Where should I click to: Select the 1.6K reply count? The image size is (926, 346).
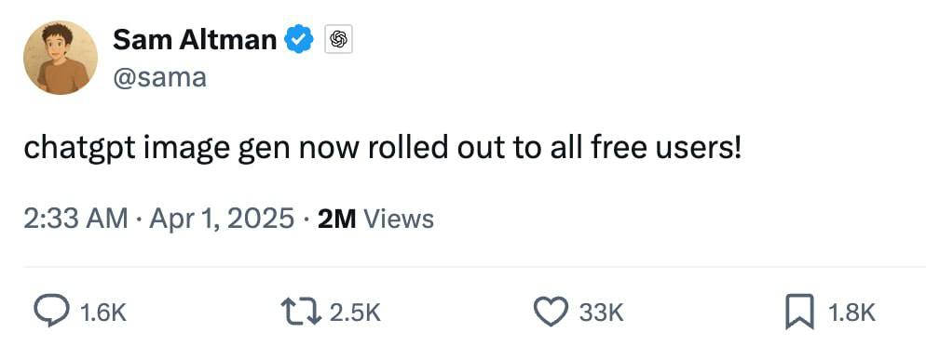(102, 313)
